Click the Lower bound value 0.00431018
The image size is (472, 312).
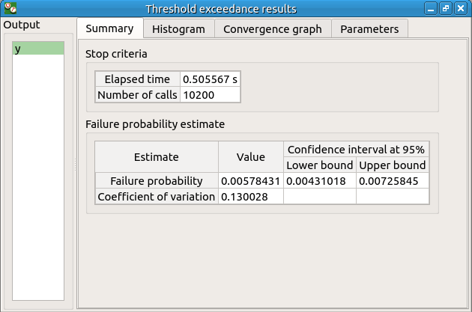tap(319, 181)
